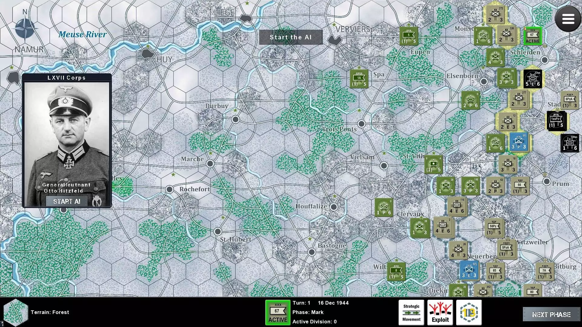The height and width of the screenshot is (327, 582).
Task: Select the 5PzA army HQ counter
Action: click(506, 249)
